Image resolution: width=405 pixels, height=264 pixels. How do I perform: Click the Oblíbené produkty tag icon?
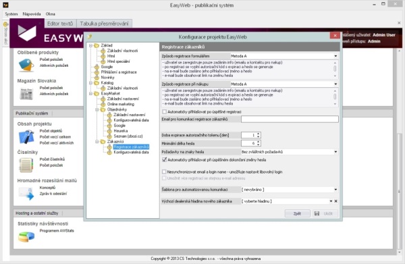click(26, 65)
